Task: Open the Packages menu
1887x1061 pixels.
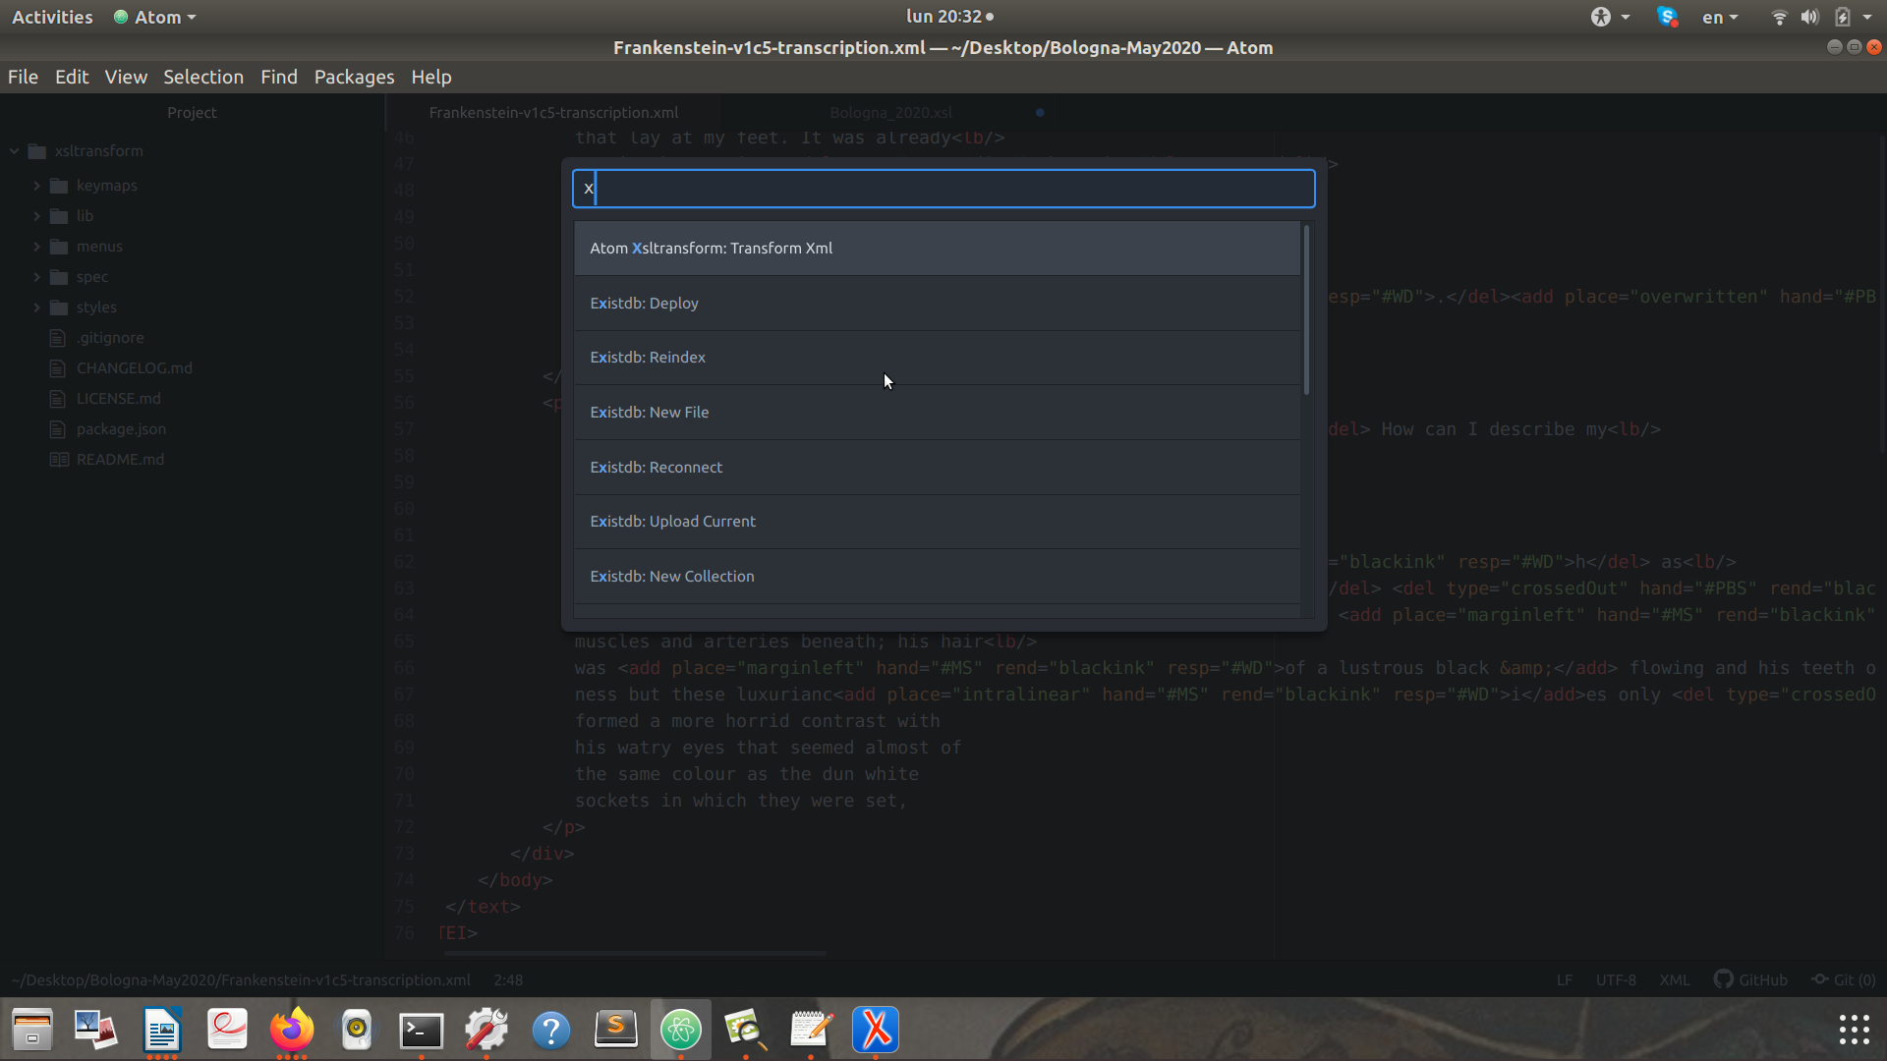Action: tap(354, 77)
